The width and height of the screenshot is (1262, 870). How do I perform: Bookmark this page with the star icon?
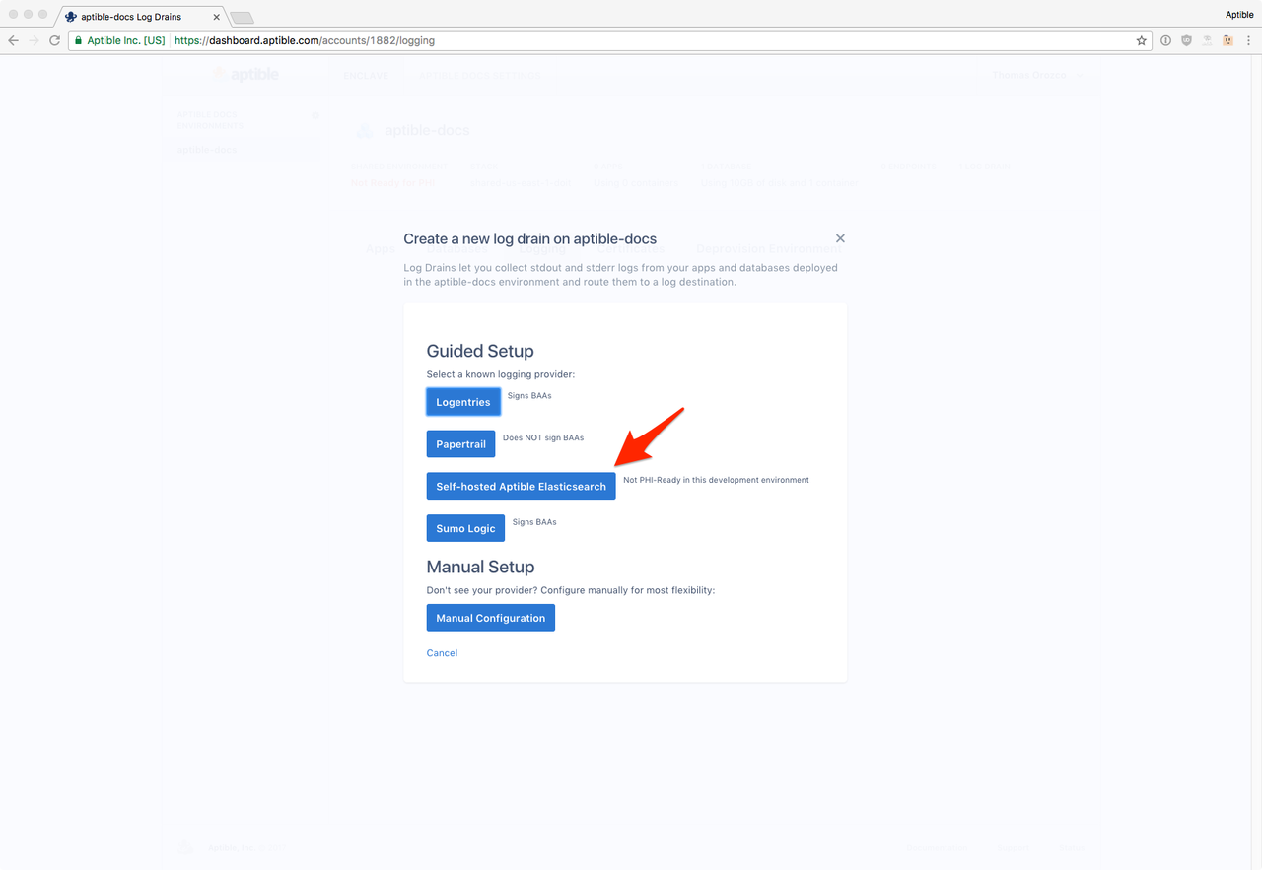[x=1142, y=41]
